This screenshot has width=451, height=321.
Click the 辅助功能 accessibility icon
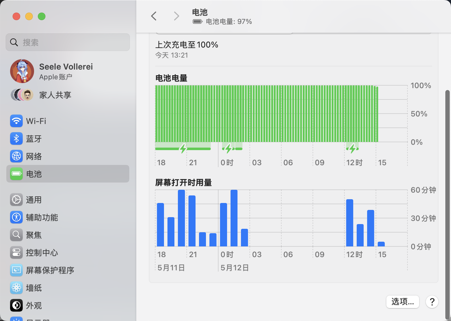[16, 217]
